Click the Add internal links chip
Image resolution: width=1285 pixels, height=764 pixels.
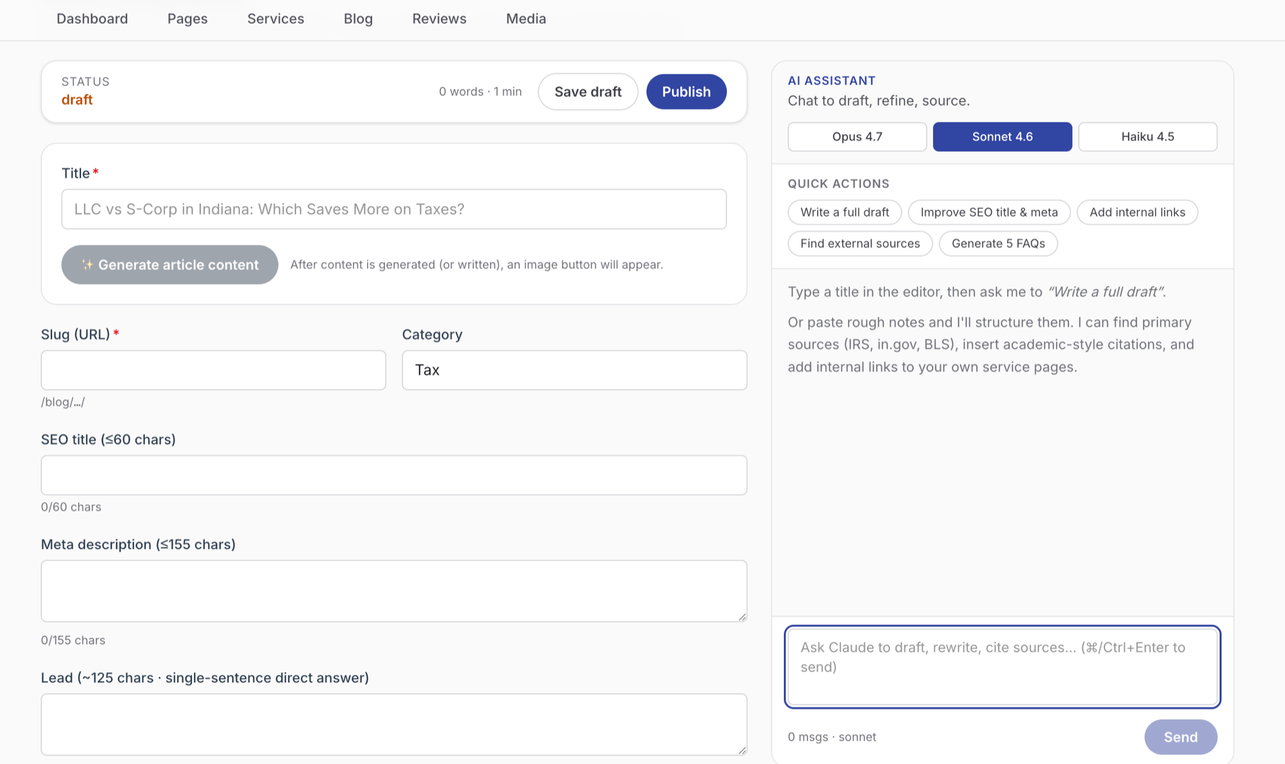(x=1137, y=212)
